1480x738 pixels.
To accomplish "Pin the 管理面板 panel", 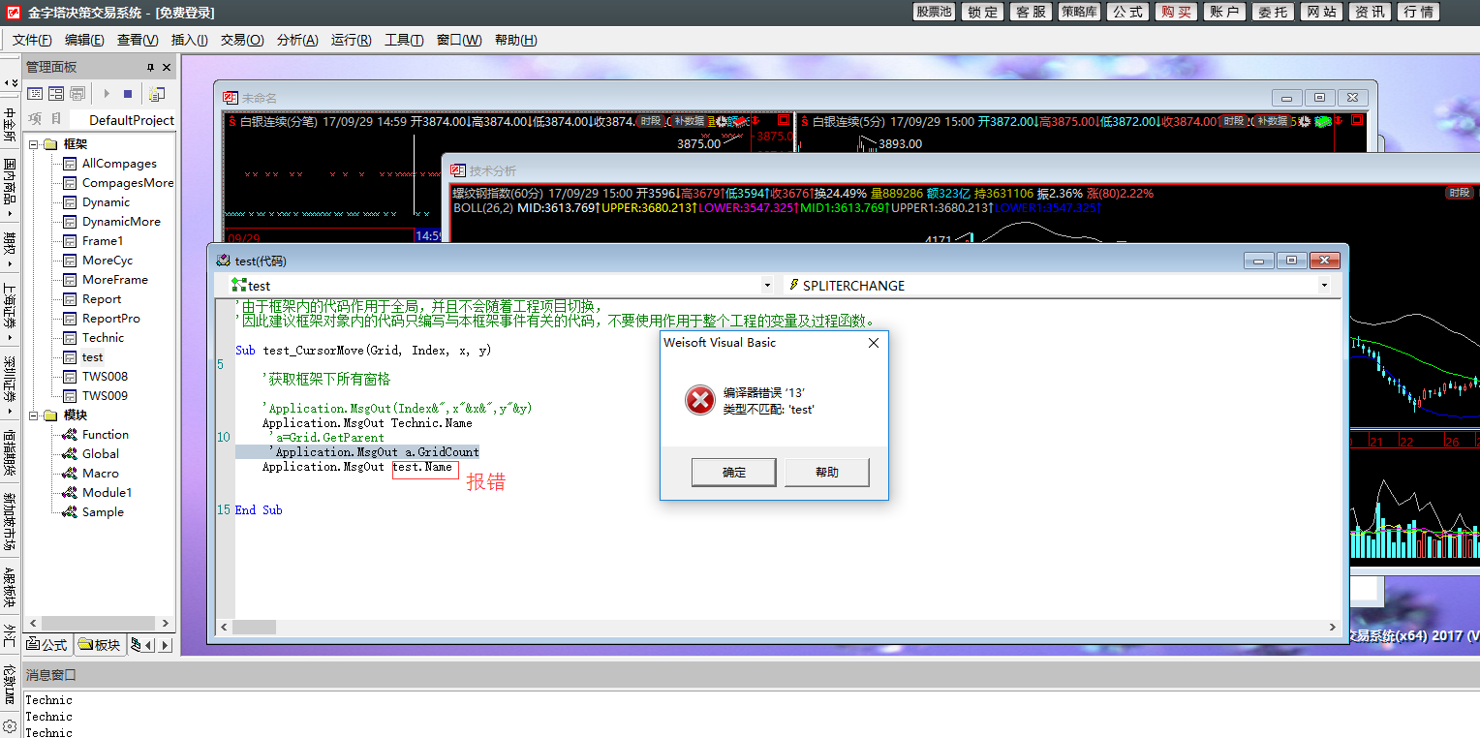I will pos(150,67).
